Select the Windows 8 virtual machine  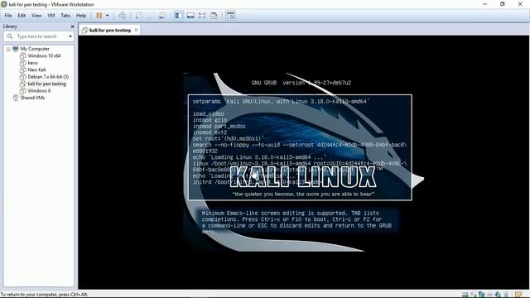(39, 91)
